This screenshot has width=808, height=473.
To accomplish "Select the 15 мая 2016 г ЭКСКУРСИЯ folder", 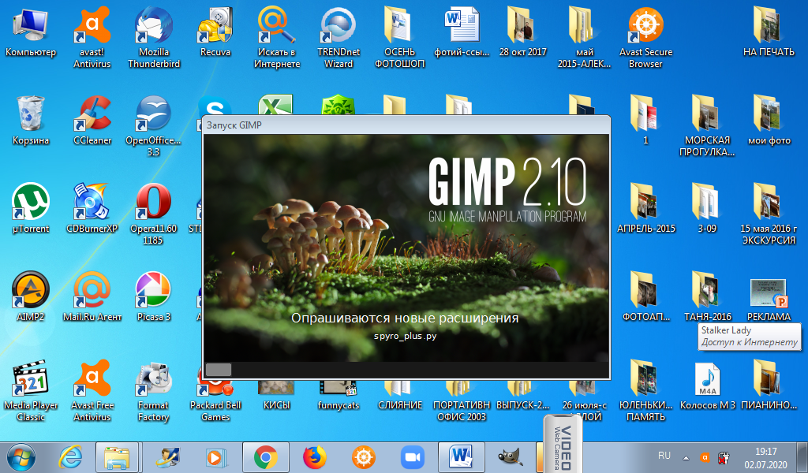I will tap(769, 214).
